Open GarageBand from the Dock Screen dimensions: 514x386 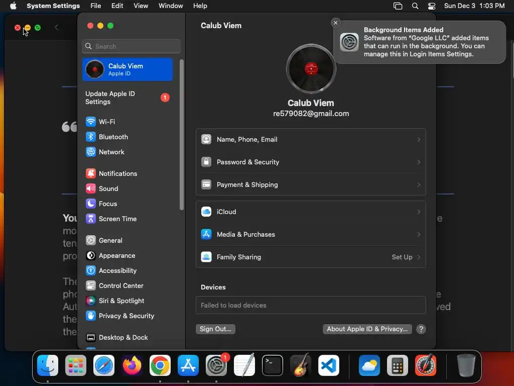pos(301,365)
